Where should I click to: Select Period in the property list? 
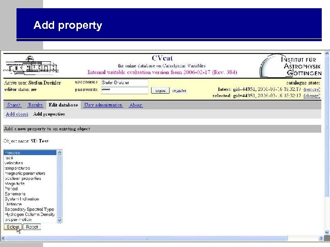point(30,188)
